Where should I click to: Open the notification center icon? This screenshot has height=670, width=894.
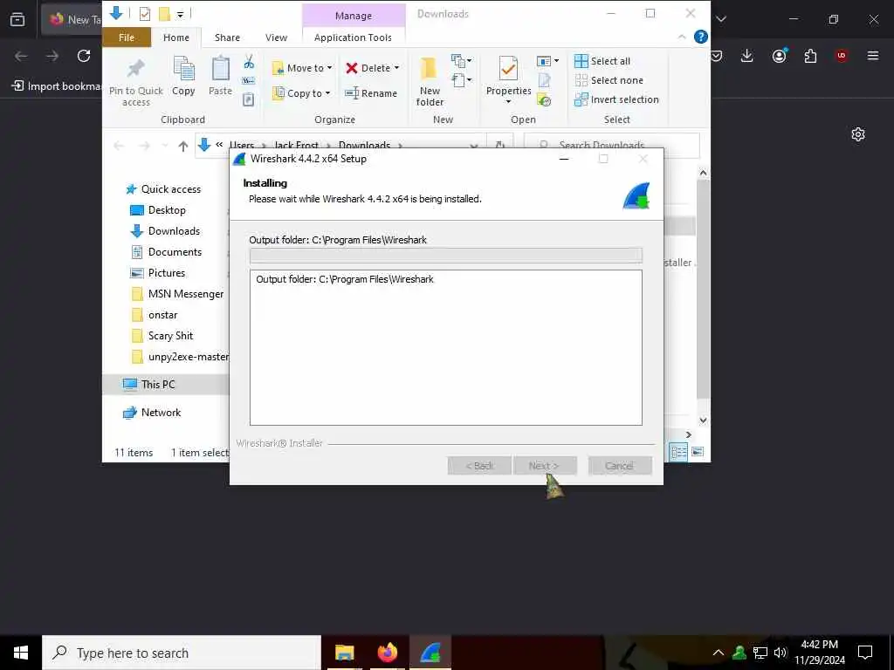pyautogui.click(x=865, y=653)
